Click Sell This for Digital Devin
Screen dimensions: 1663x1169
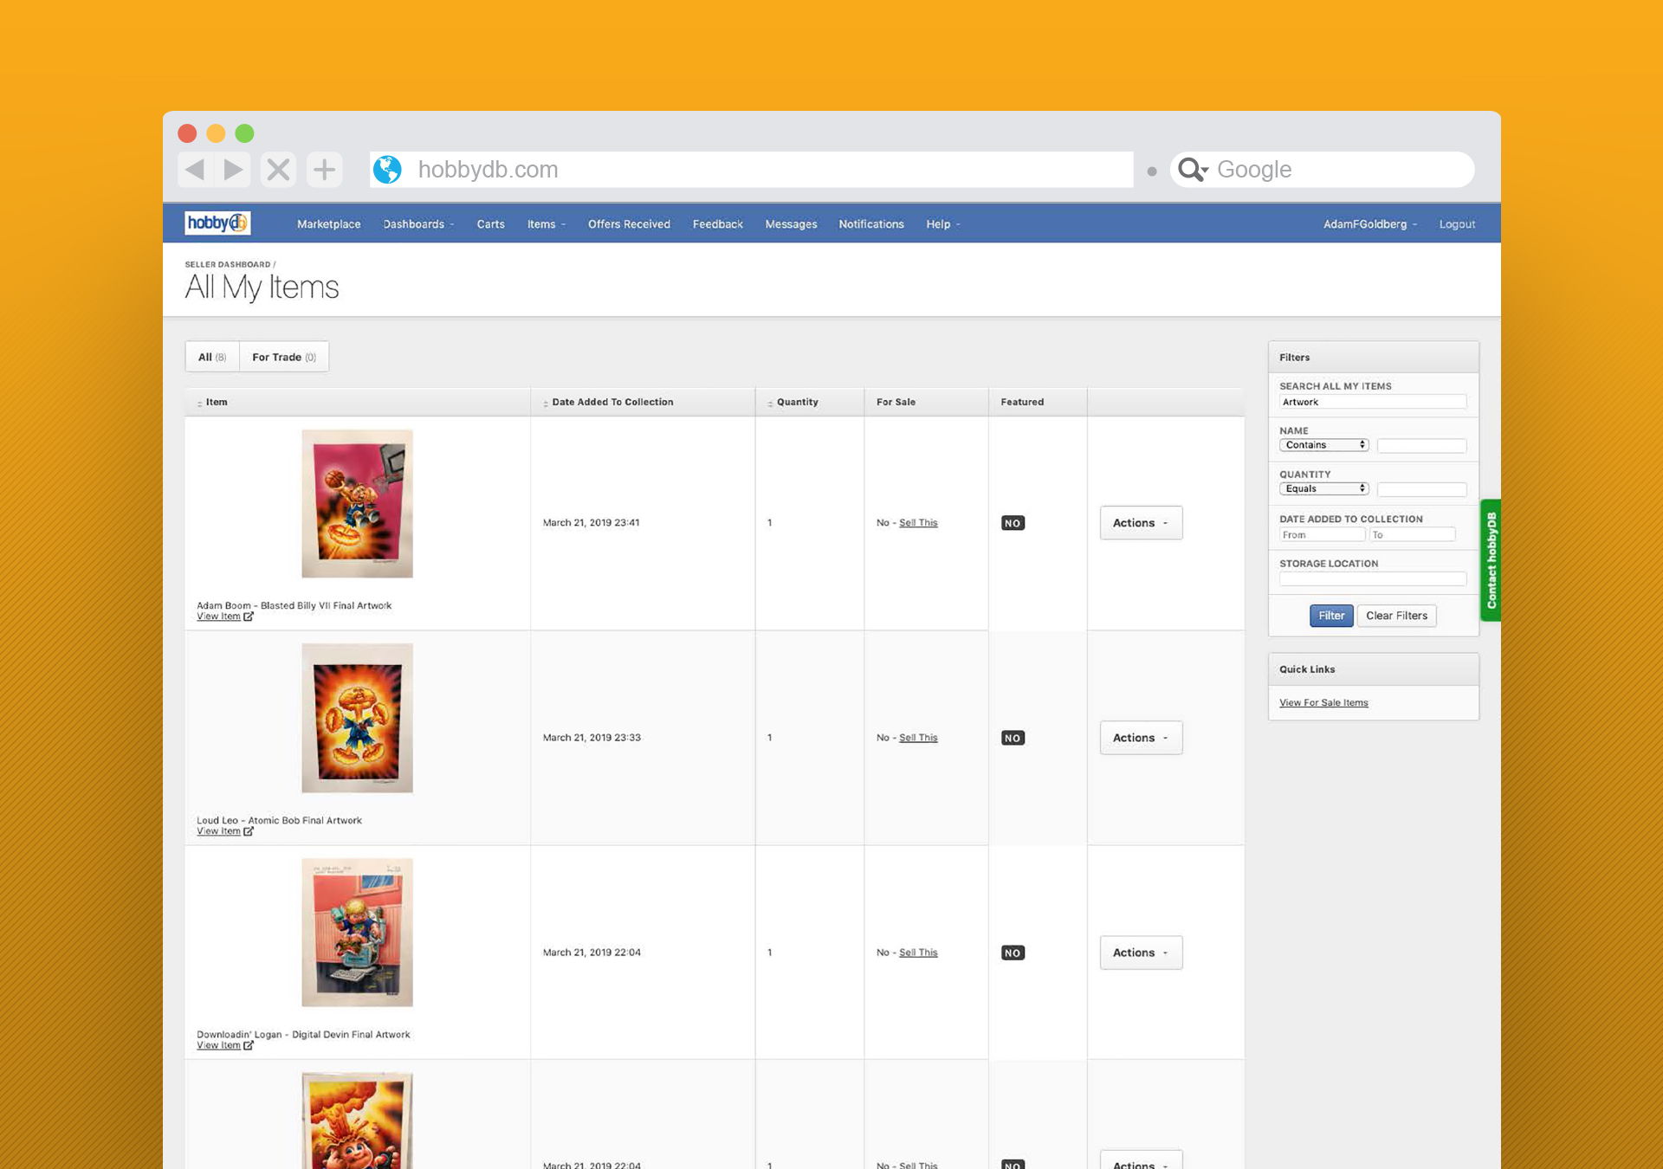coord(918,953)
